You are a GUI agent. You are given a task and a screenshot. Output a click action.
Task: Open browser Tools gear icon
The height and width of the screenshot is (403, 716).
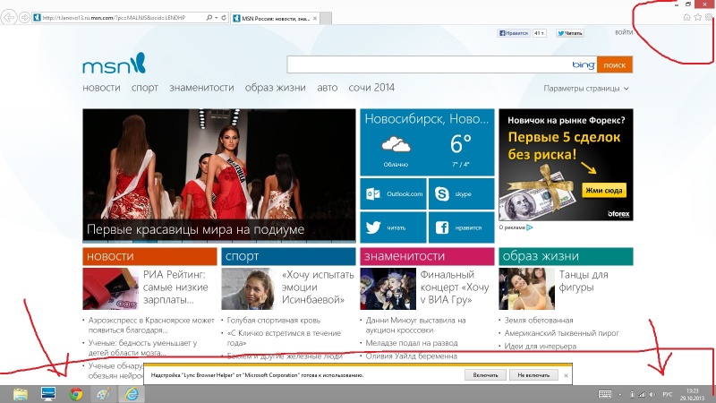click(708, 17)
